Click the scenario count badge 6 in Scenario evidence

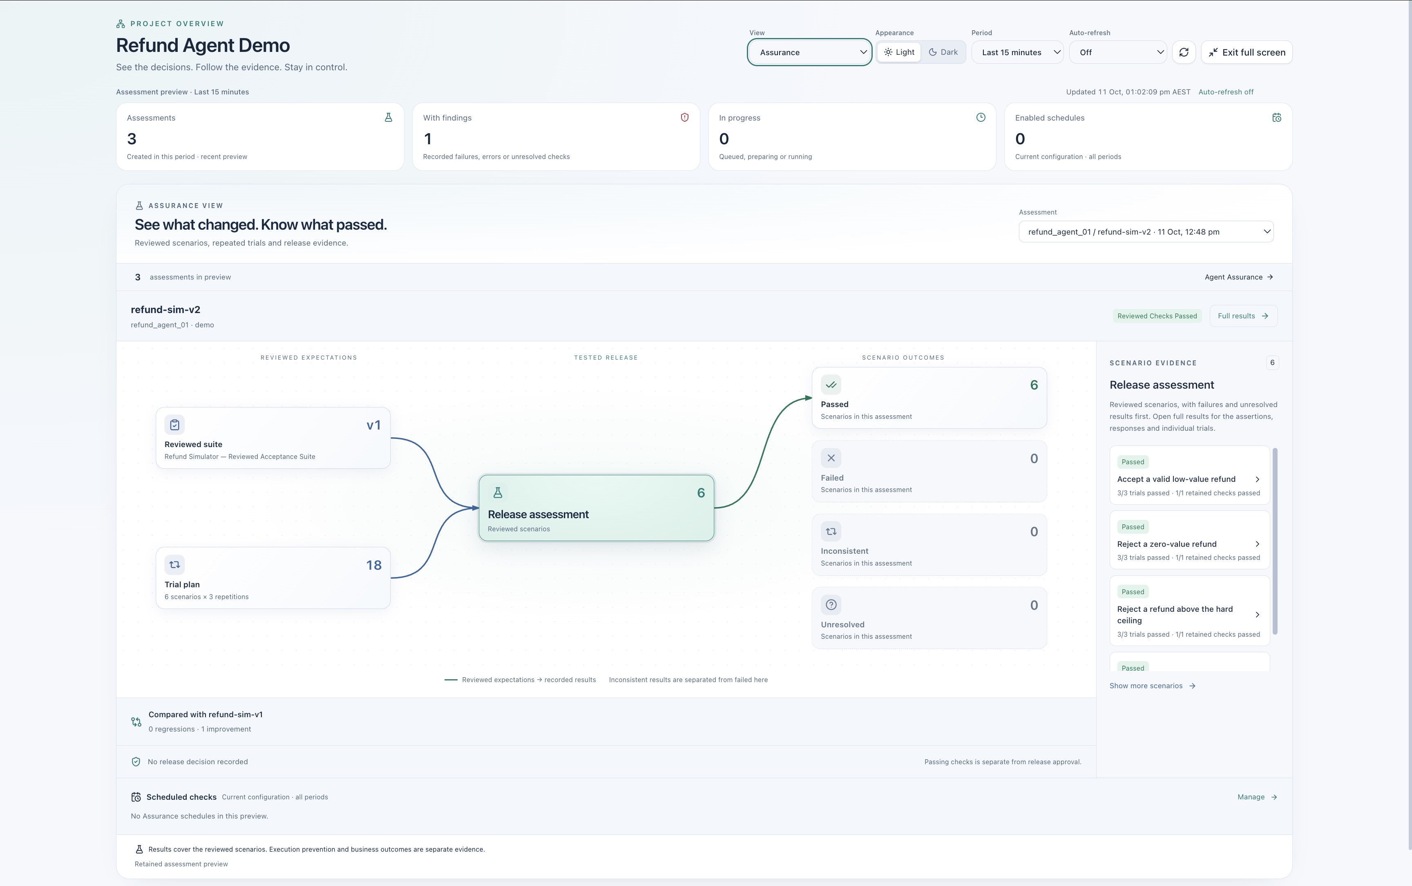(1272, 363)
